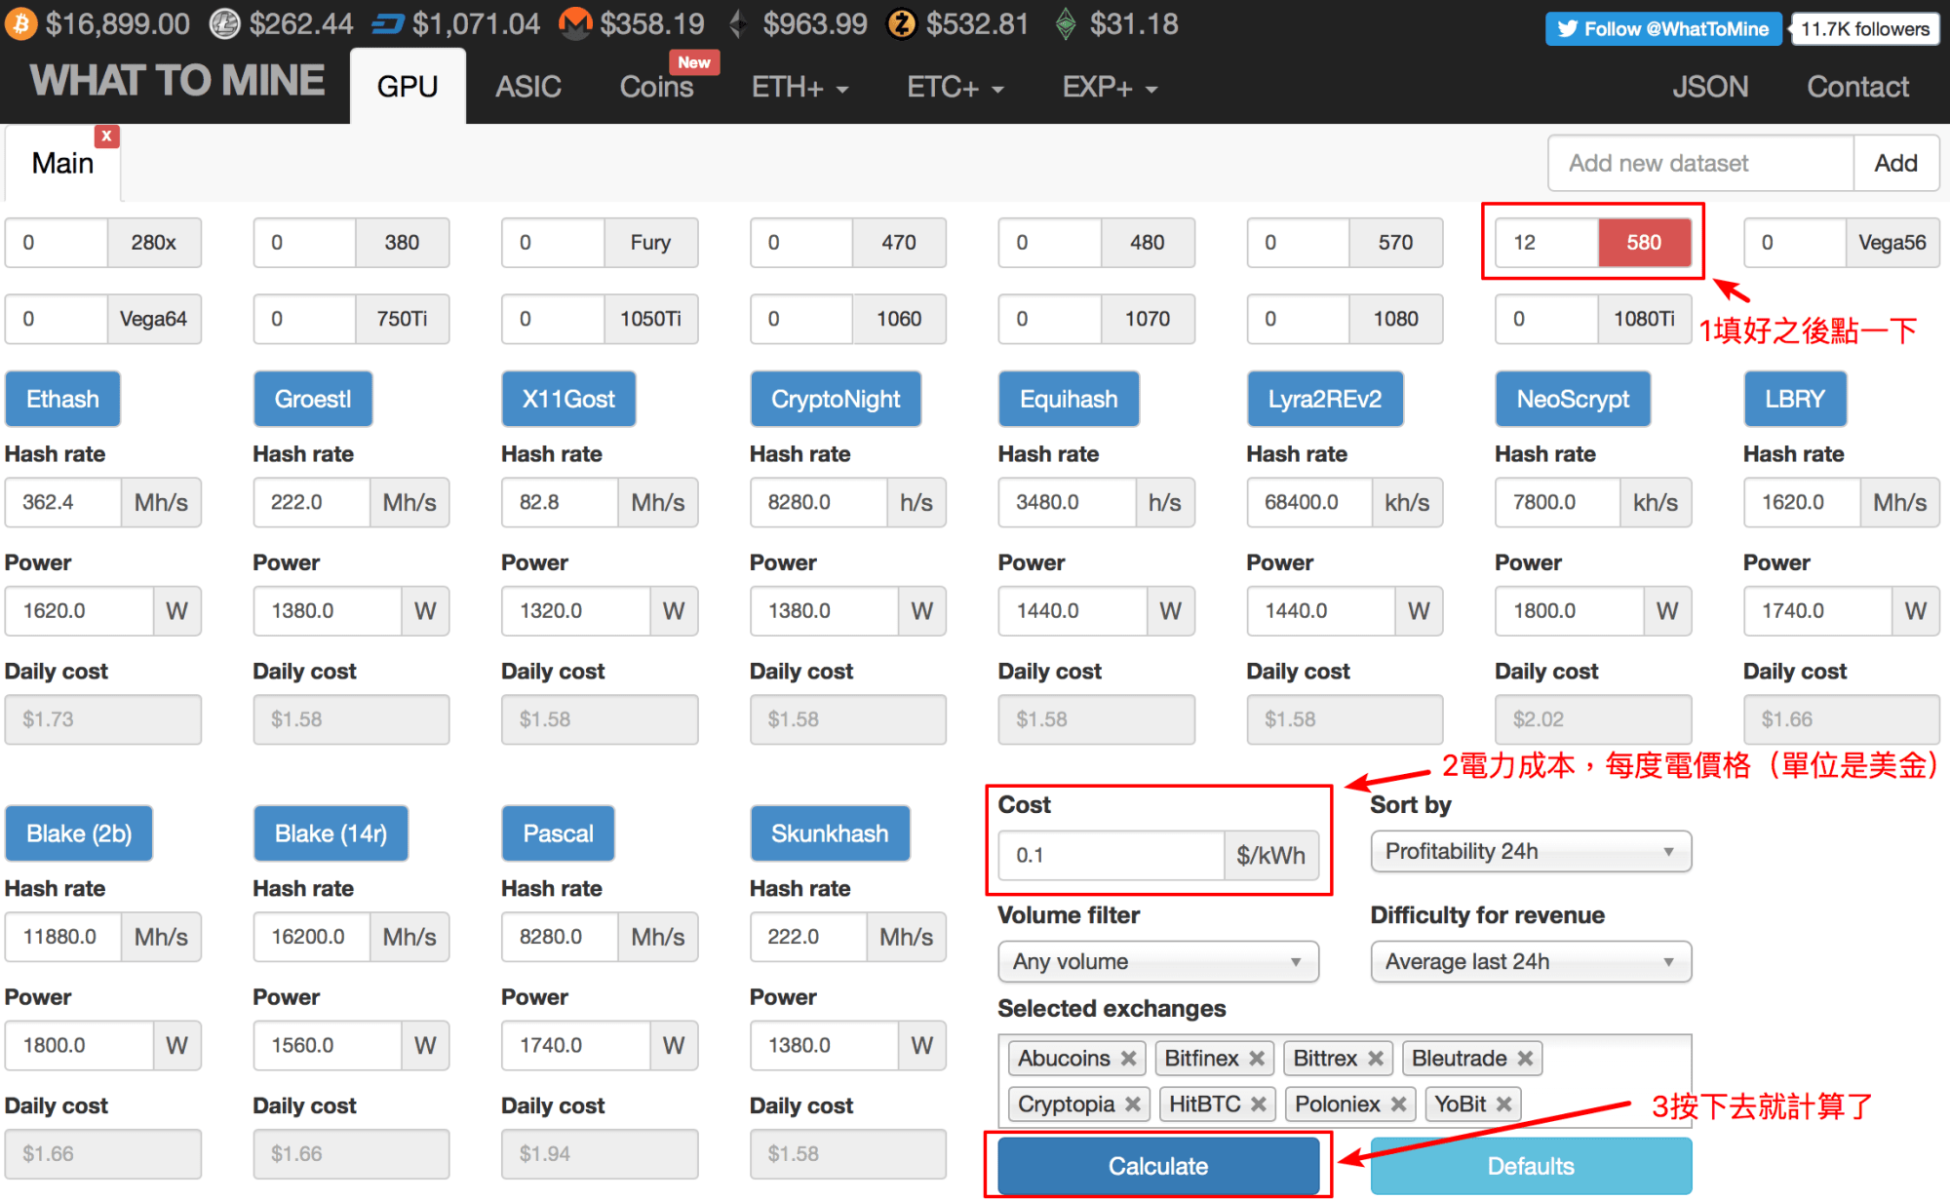Toggle the Skunkhash algorithm button
The width and height of the screenshot is (1950, 1200).
[x=830, y=833]
